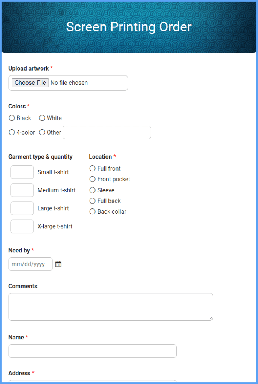The image size is (258, 384).
Task: Focus the Small t-shirt quantity box
Action: (x=22, y=172)
